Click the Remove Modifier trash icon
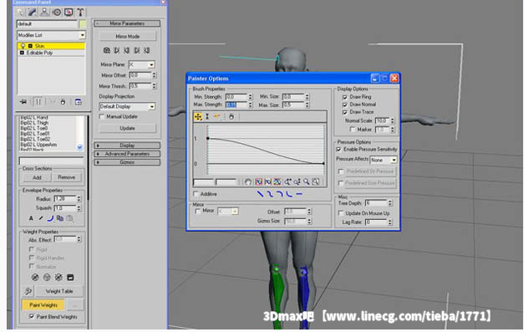Image resolution: width=524 pixels, height=332 pixels. coord(63,102)
